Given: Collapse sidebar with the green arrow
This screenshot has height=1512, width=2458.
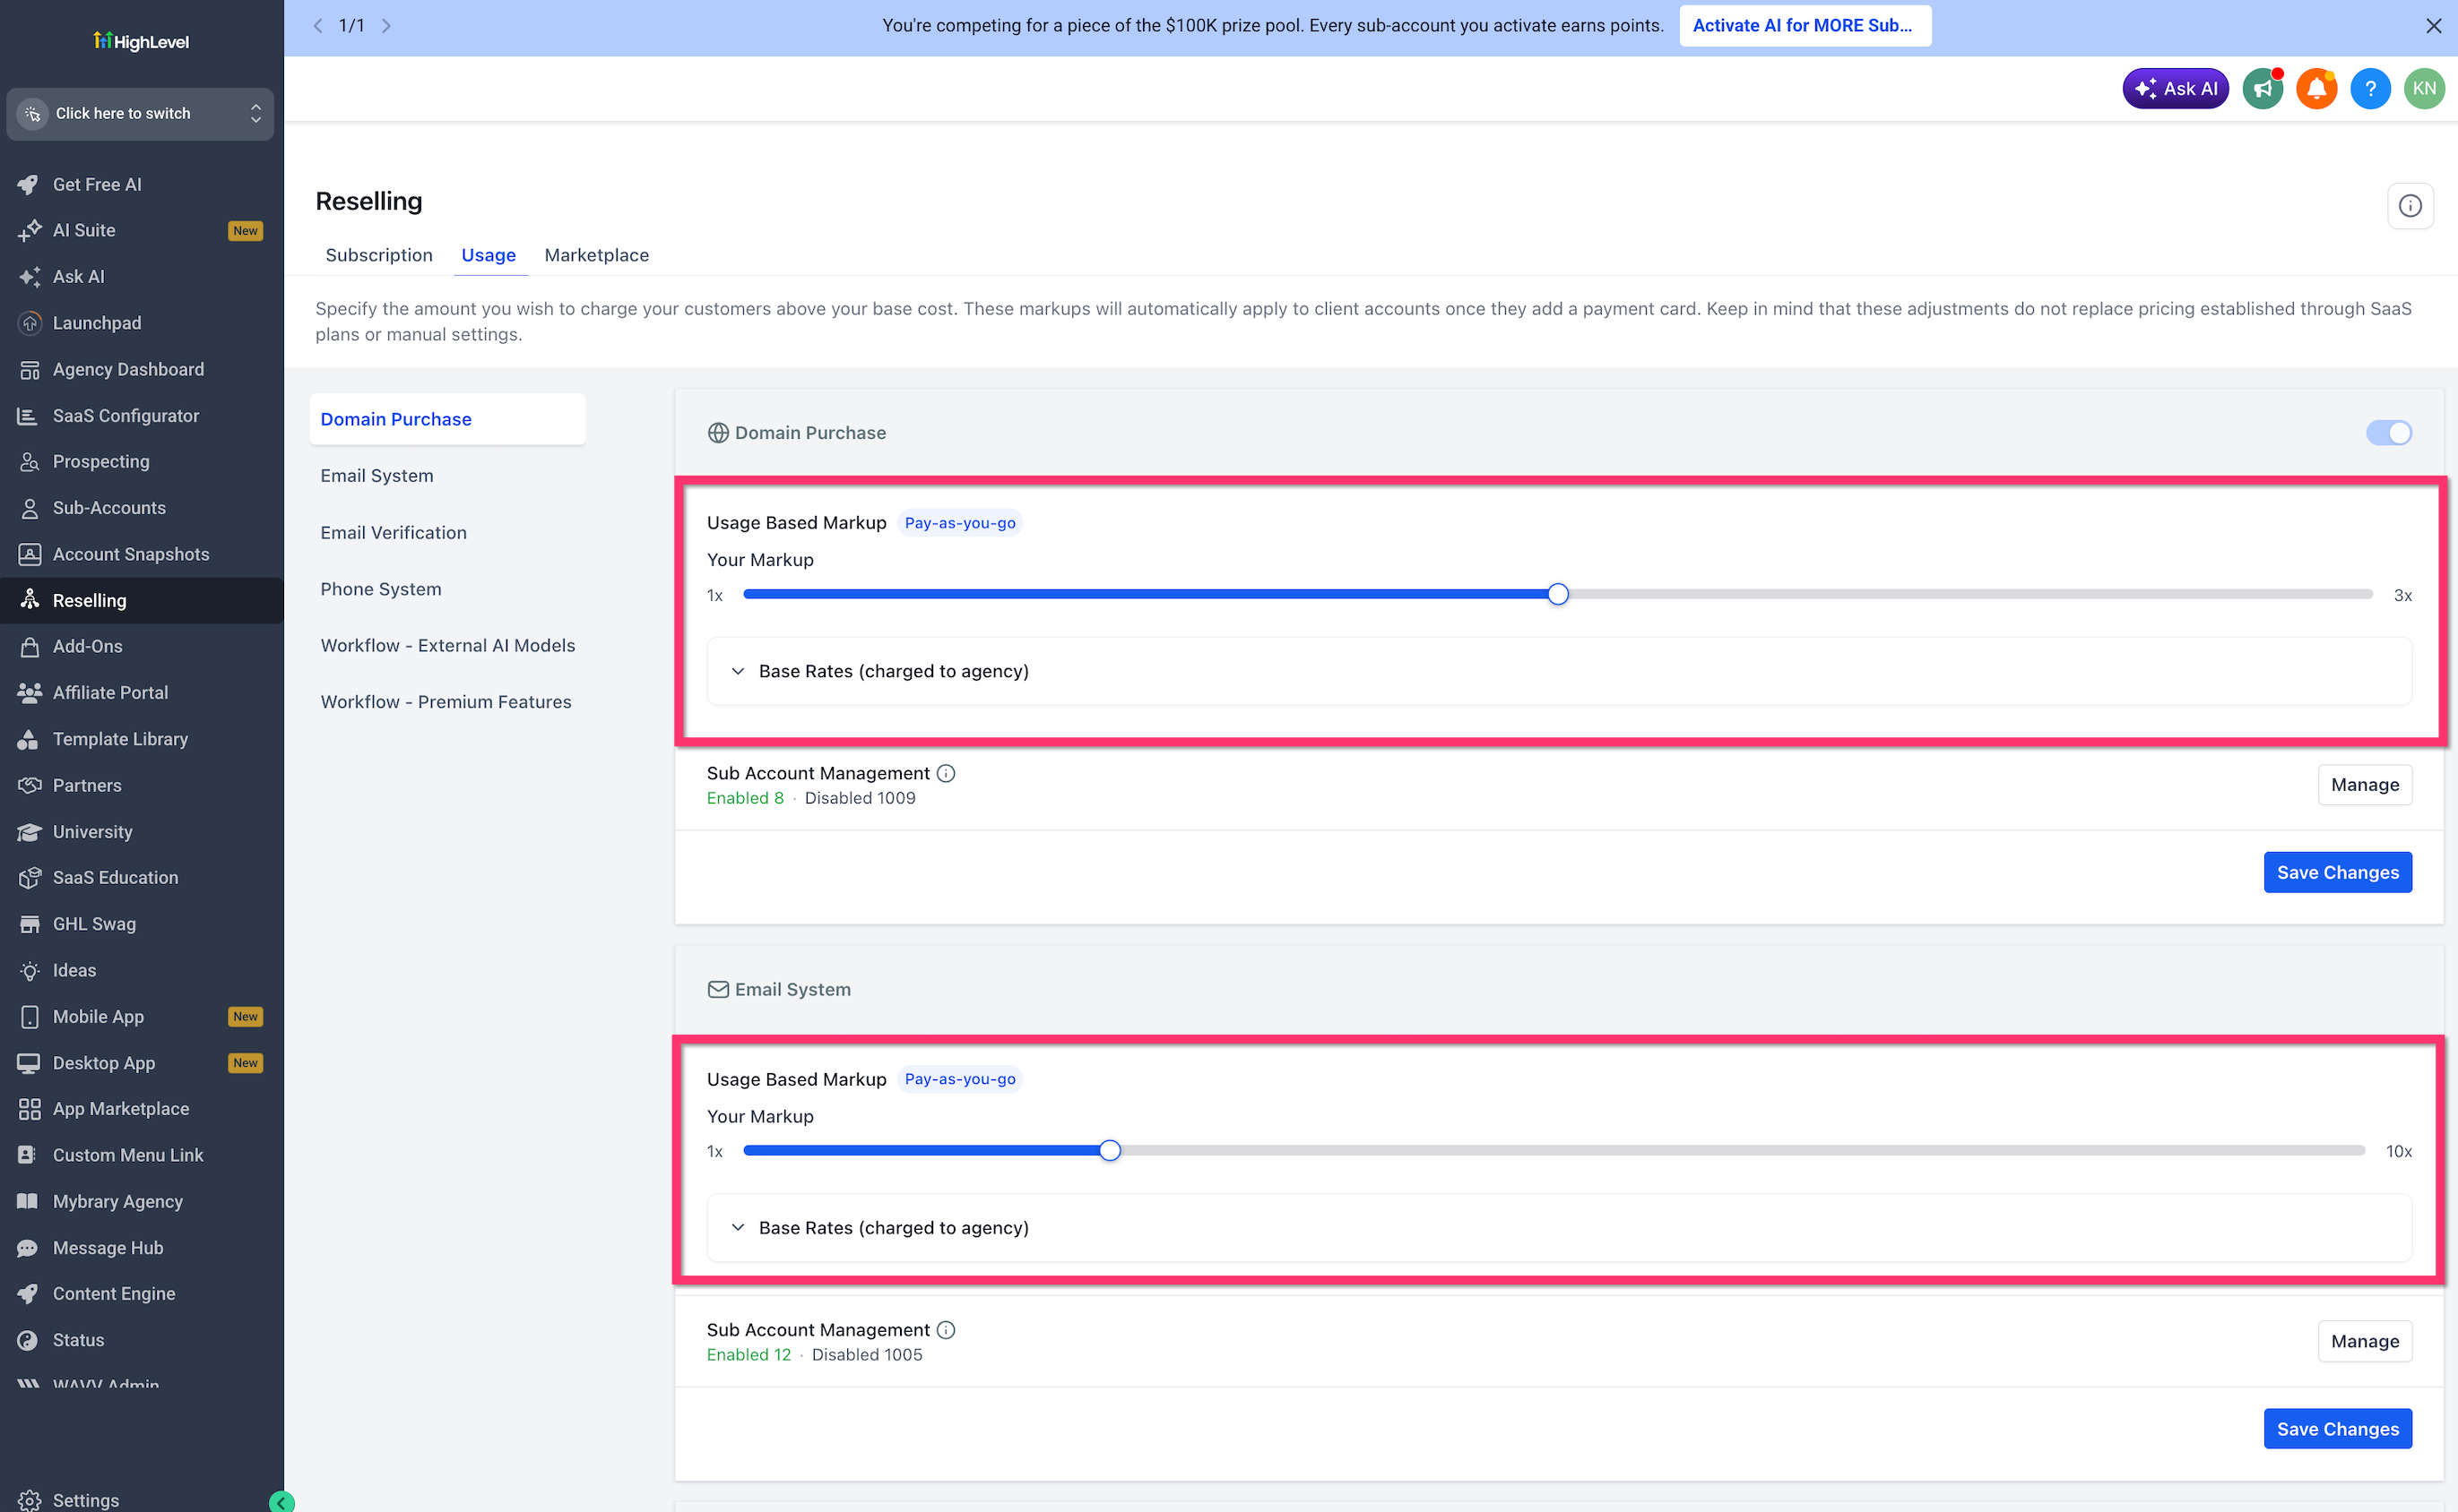Looking at the screenshot, I should (281, 1501).
